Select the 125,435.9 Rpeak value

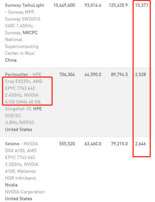tap(118, 5)
